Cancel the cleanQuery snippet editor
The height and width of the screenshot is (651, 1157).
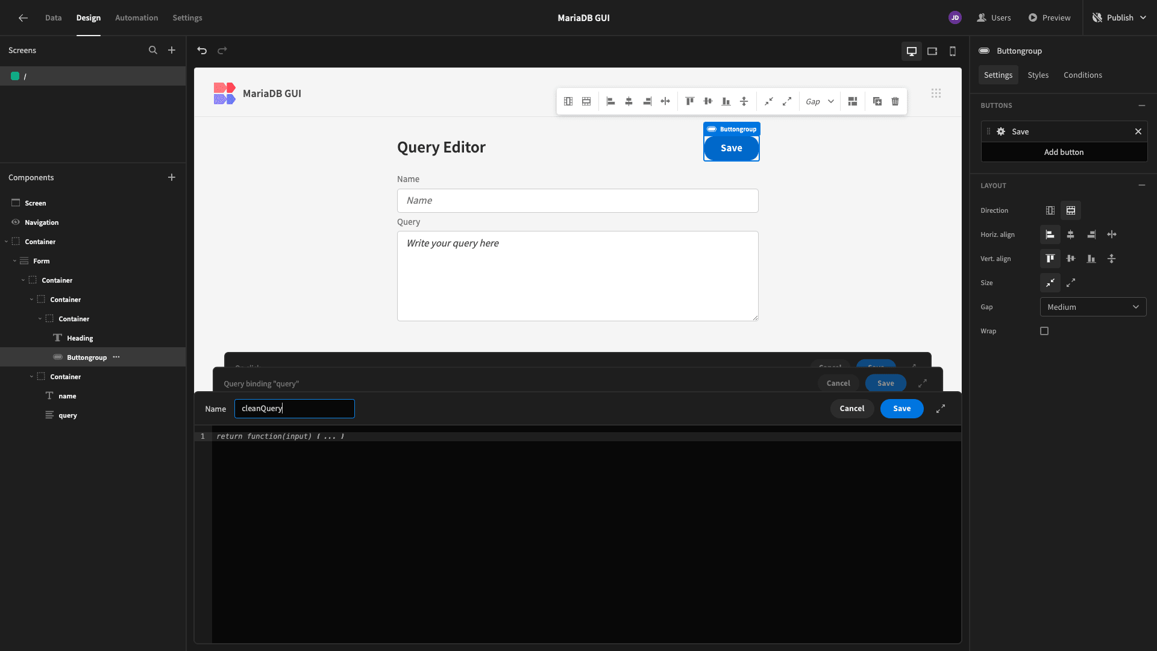(x=852, y=409)
